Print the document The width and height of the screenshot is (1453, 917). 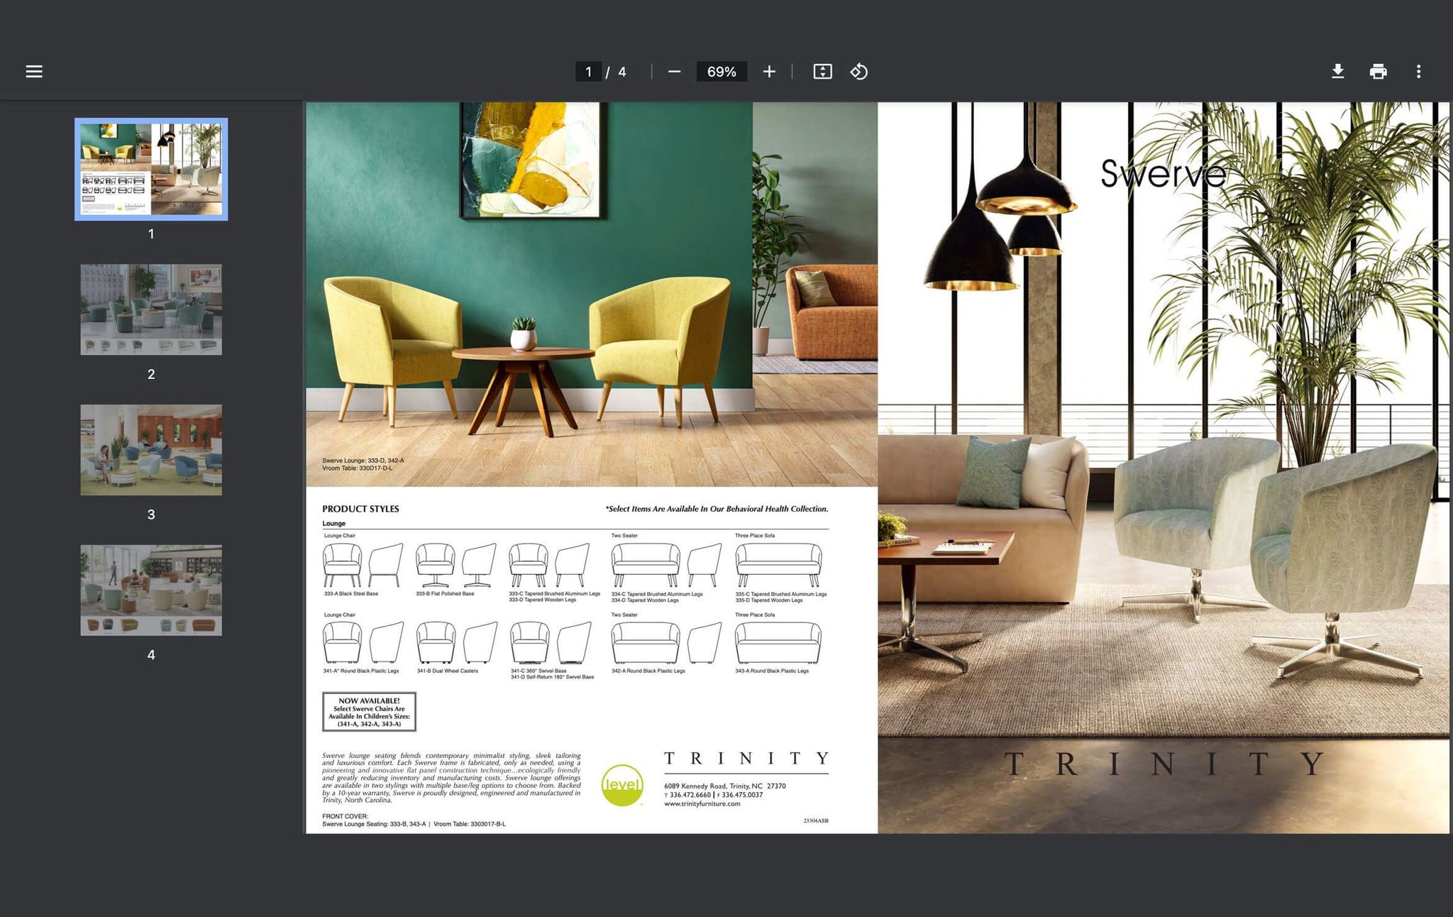pyautogui.click(x=1378, y=71)
